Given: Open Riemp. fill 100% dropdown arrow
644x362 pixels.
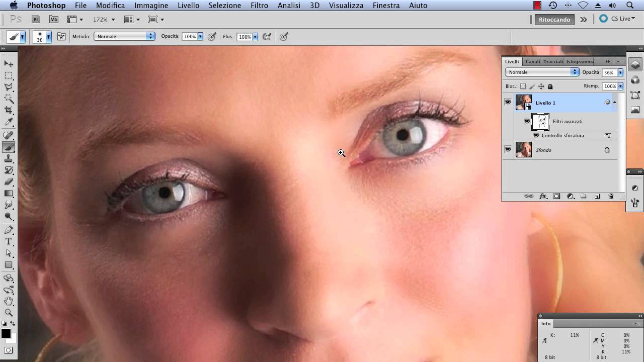Looking at the screenshot, I should [620, 86].
